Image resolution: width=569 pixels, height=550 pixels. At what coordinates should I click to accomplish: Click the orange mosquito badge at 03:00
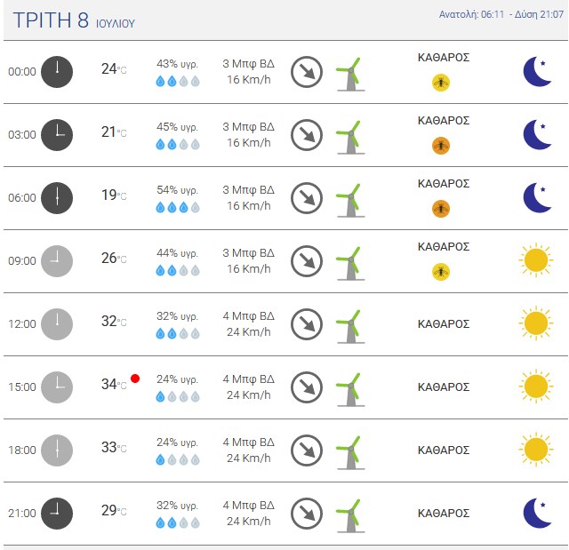tap(441, 146)
